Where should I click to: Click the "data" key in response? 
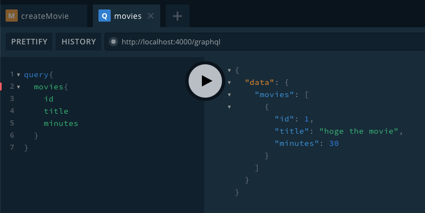(260, 82)
